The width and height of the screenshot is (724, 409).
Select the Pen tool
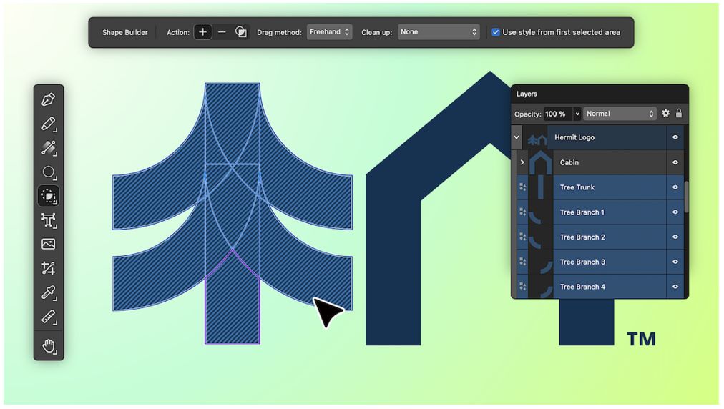[49, 99]
